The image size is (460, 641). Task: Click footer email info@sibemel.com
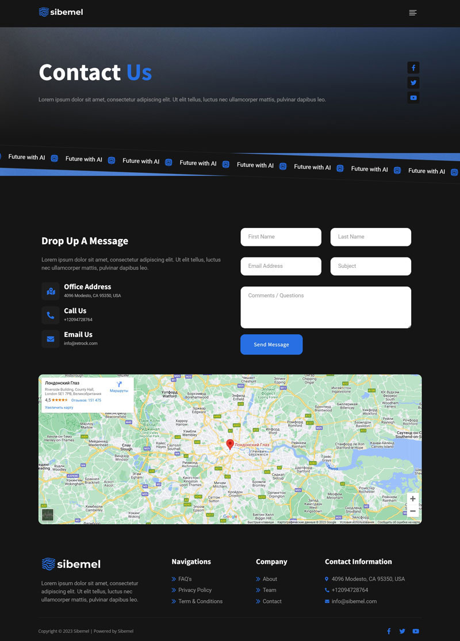pyautogui.click(x=354, y=601)
